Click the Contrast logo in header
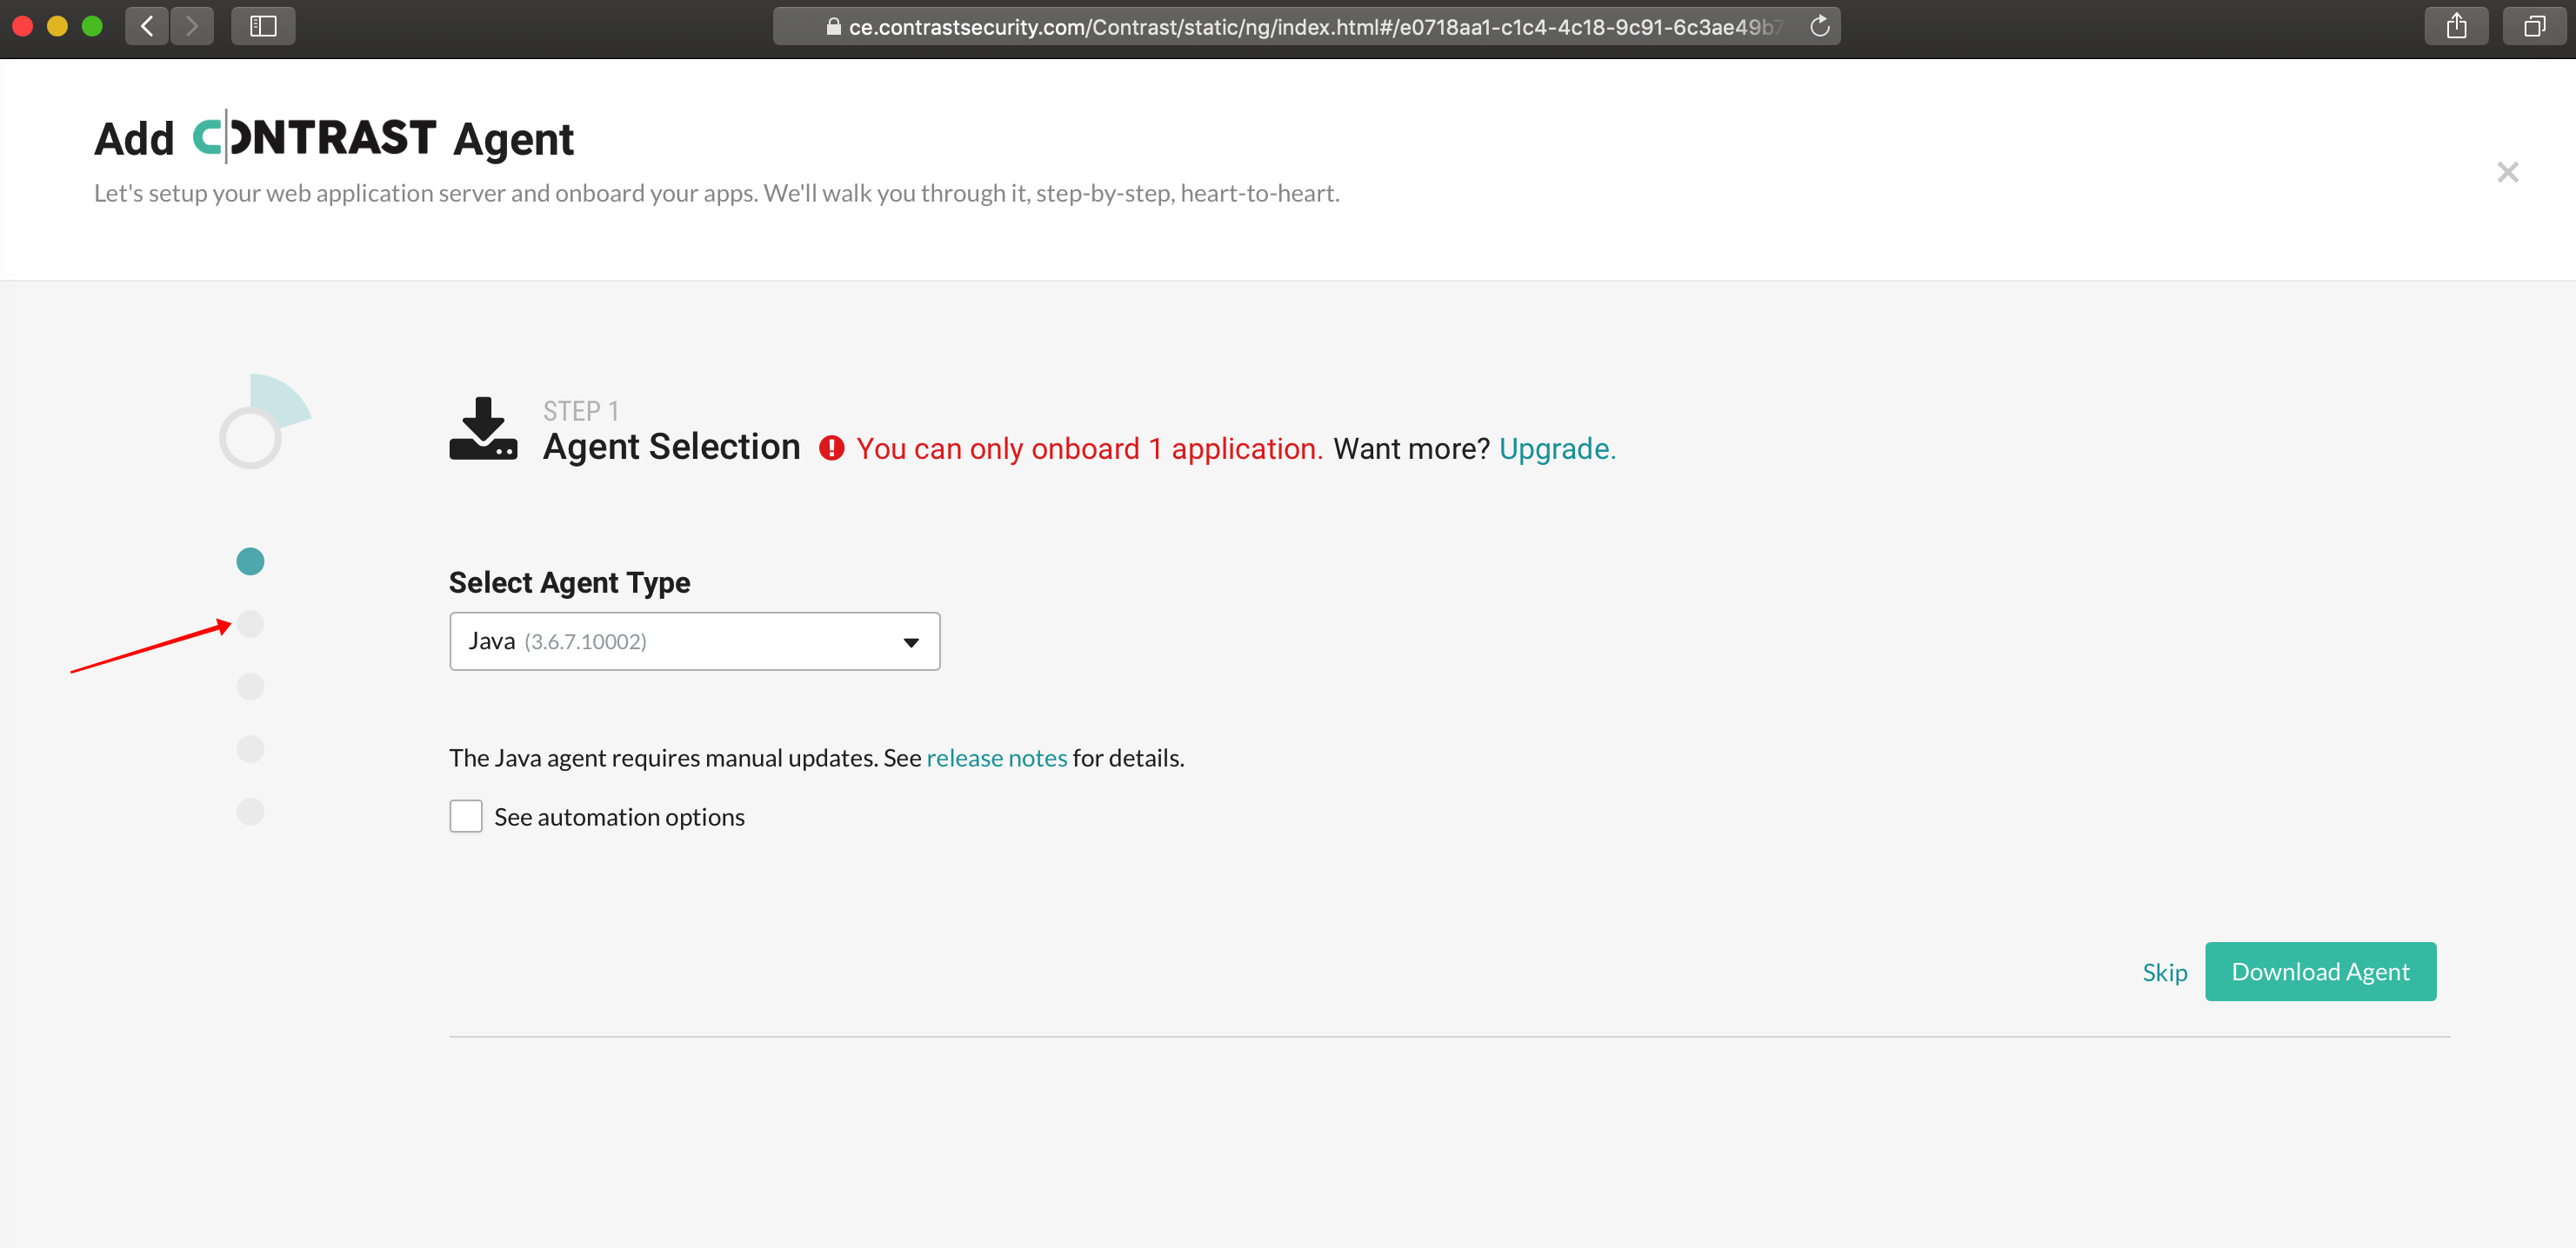The image size is (2576, 1248). click(314, 137)
